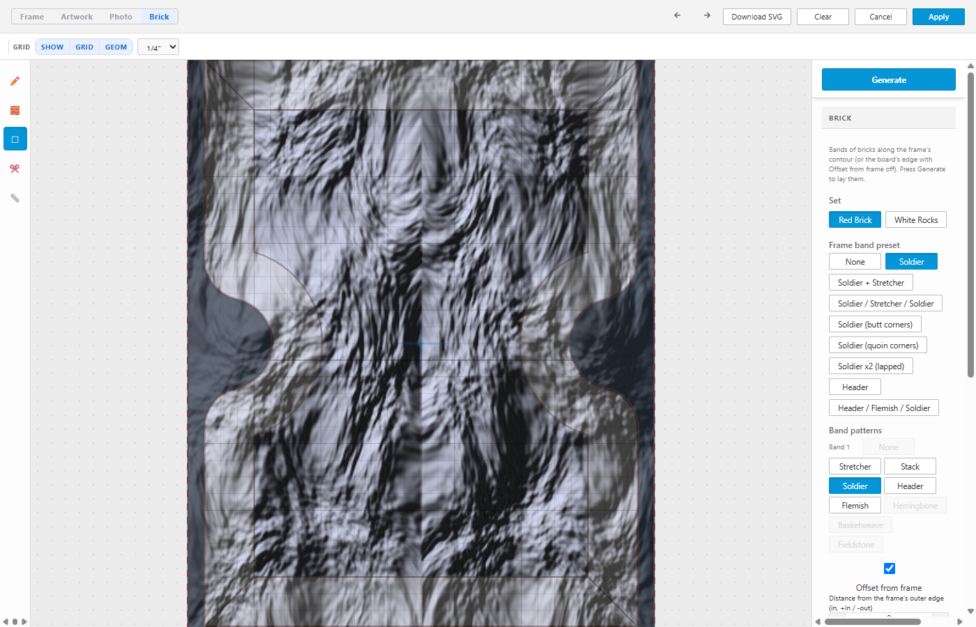This screenshot has height=627, width=976.
Task: Select Header / Flemish / Soldier preset
Action: [884, 408]
